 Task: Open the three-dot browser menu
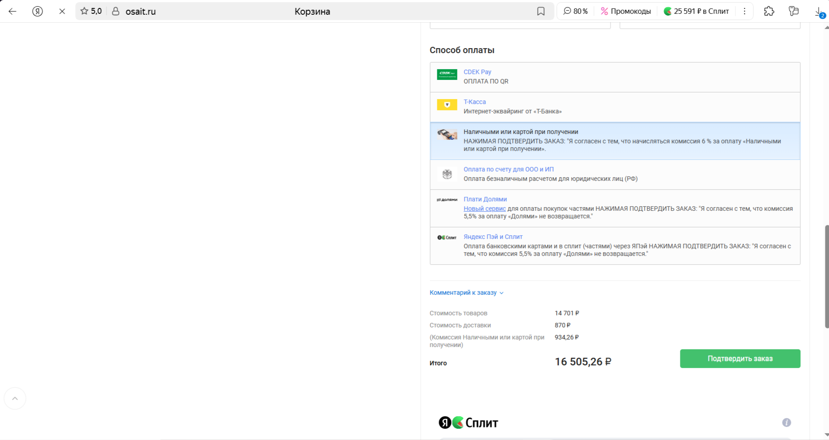tap(744, 12)
